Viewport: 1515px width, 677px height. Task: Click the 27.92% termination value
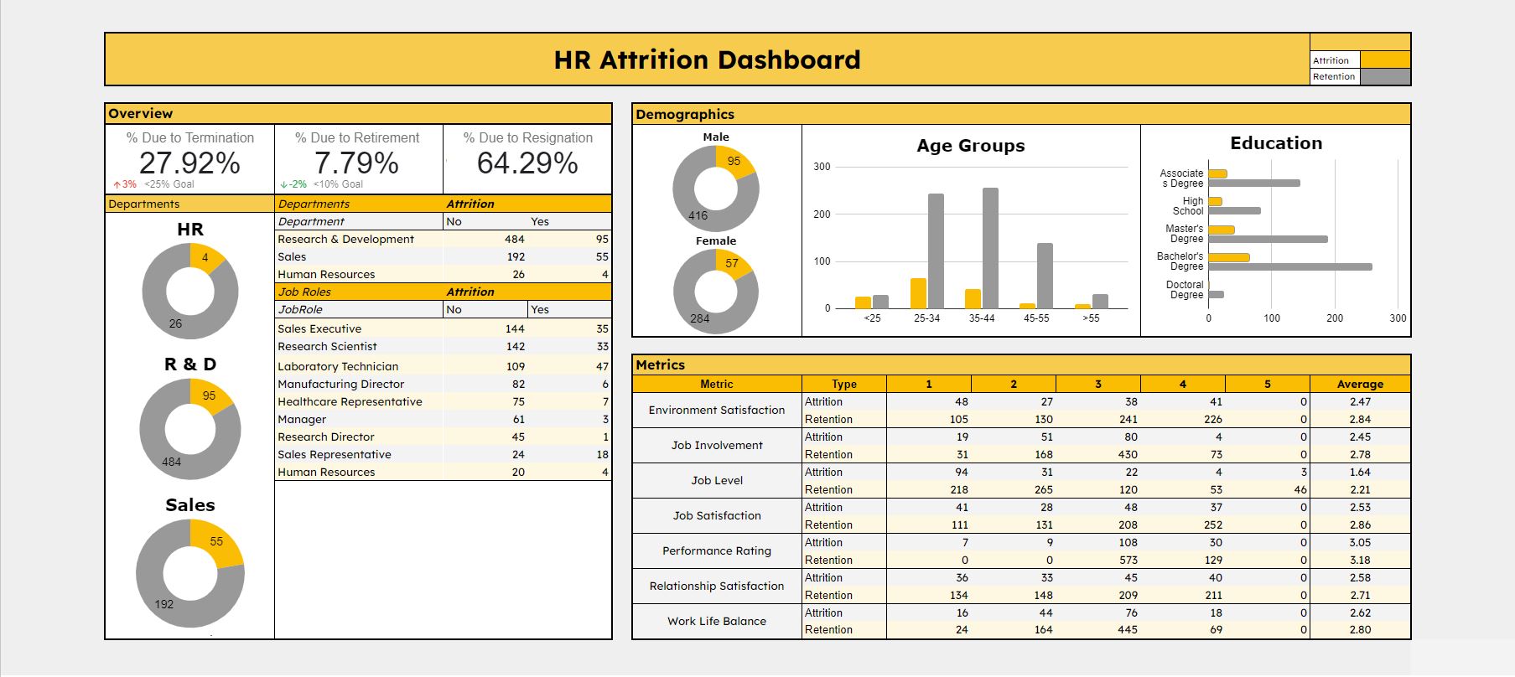(x=189, y=163)
